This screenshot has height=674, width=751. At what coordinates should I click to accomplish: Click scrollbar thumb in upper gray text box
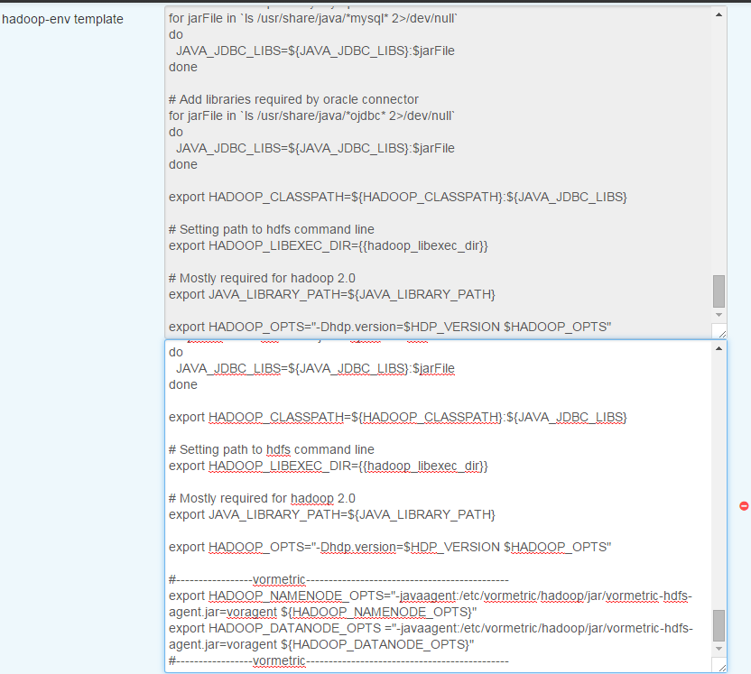[x=719, y=291]
